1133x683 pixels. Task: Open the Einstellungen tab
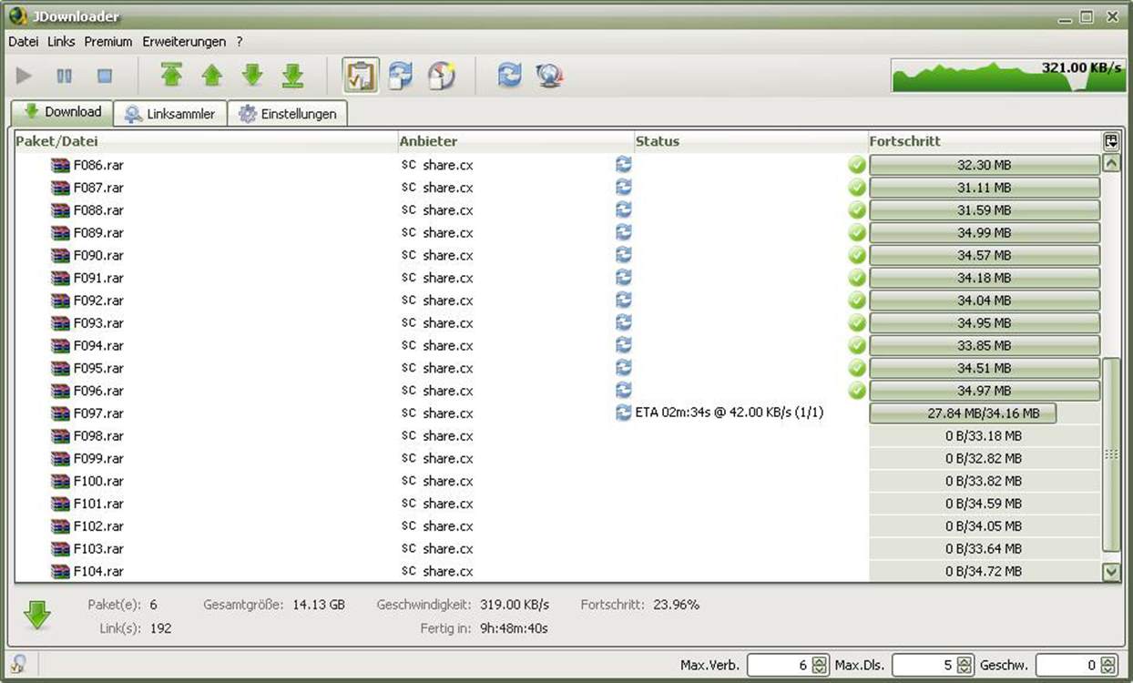tap(288, 114)
